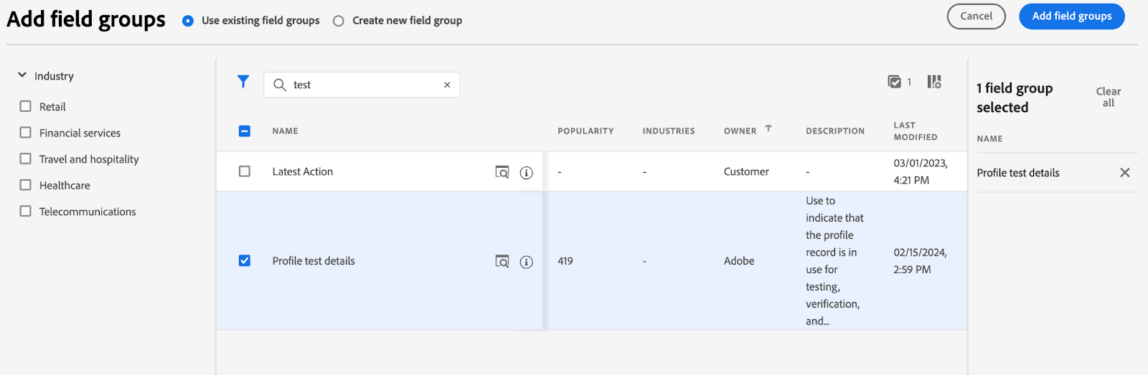
Task: Remove Profile test details from the selection
Action: pyautogui.click(x=1125, y=173)
